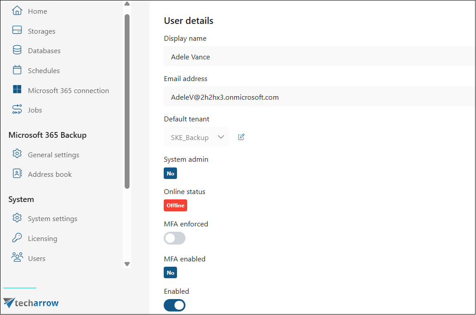The width and height of the screenshot is (476, 315).
Task: Select Schedules in the sidebar
Action: tap(44, 70)
